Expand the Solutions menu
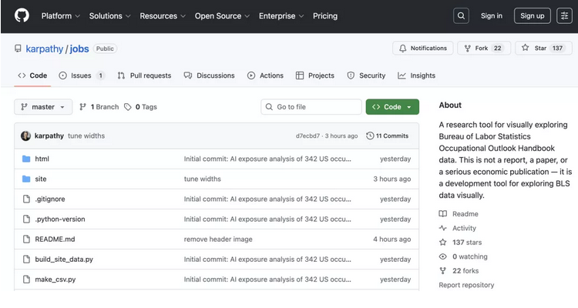This screenshot has width=578, height=308. point(109,16)
